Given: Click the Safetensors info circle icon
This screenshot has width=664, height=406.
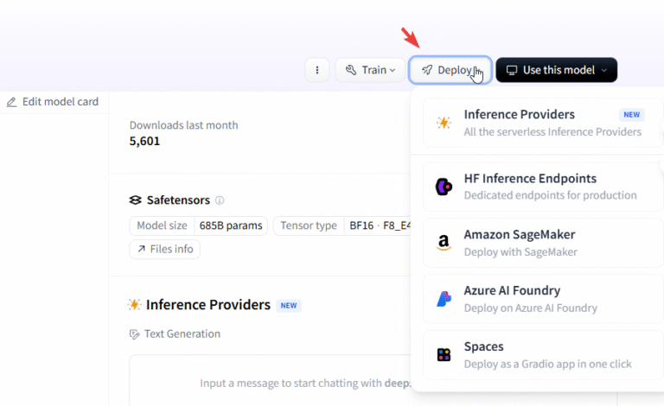Looking at the screenshot, I should [x=220, y=200].
